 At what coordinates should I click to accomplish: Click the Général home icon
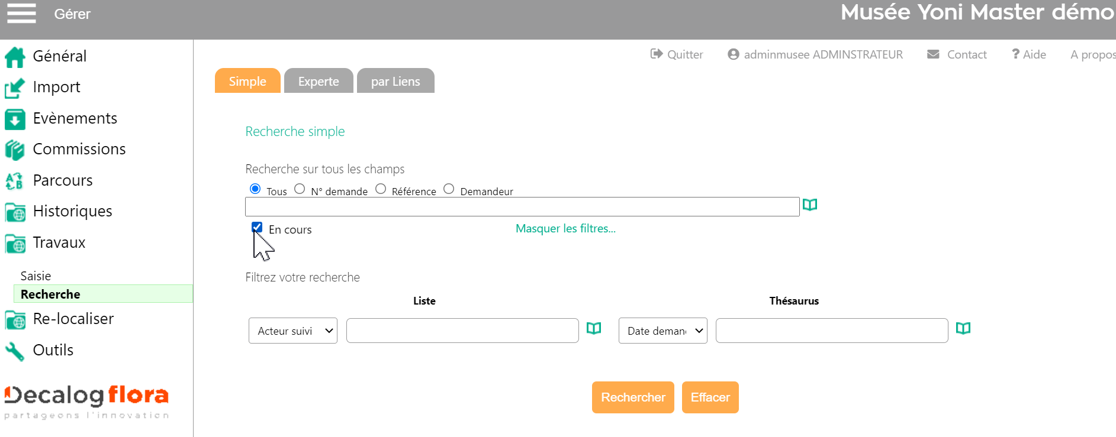(15, 57)
